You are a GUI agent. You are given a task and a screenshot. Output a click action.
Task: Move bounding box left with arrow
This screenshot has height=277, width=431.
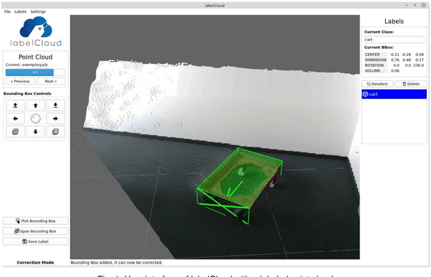(15, 119)
